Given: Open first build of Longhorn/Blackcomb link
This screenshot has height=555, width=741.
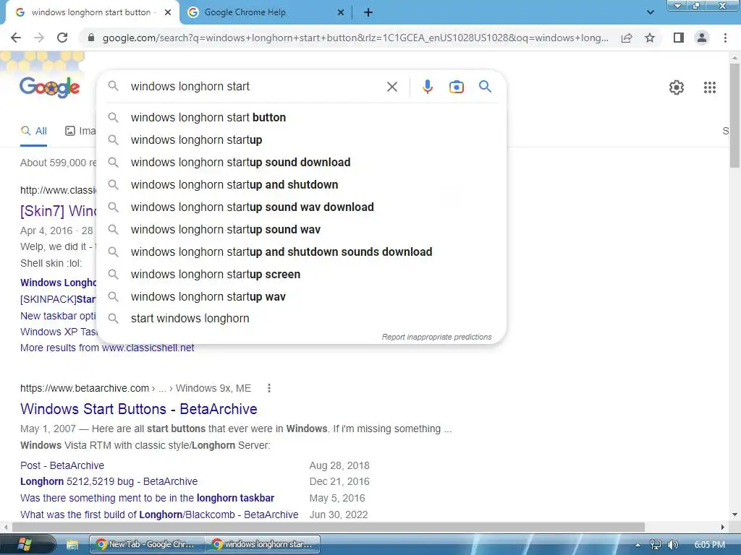Looking at the screenshot, I should tap(159, 515).
